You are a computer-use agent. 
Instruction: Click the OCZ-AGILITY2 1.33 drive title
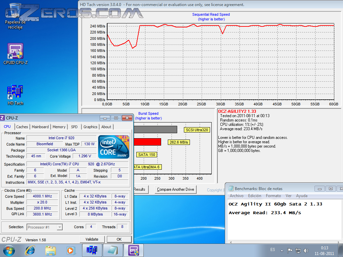coord(237,111)
